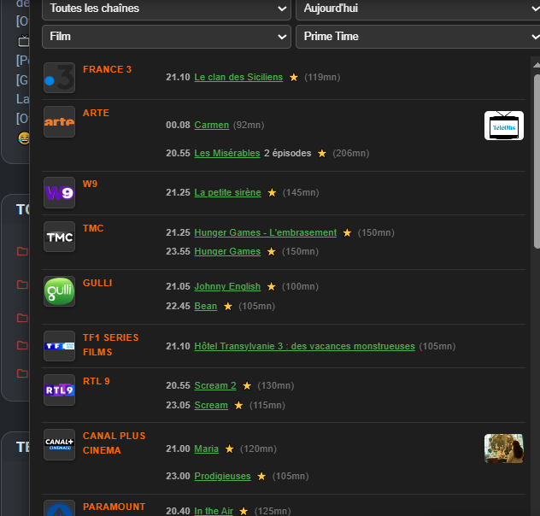Click the star next to 'La petite sirène'
Image resolution: width=540 pixels, height=516 pixels.
tap(272, 193)
